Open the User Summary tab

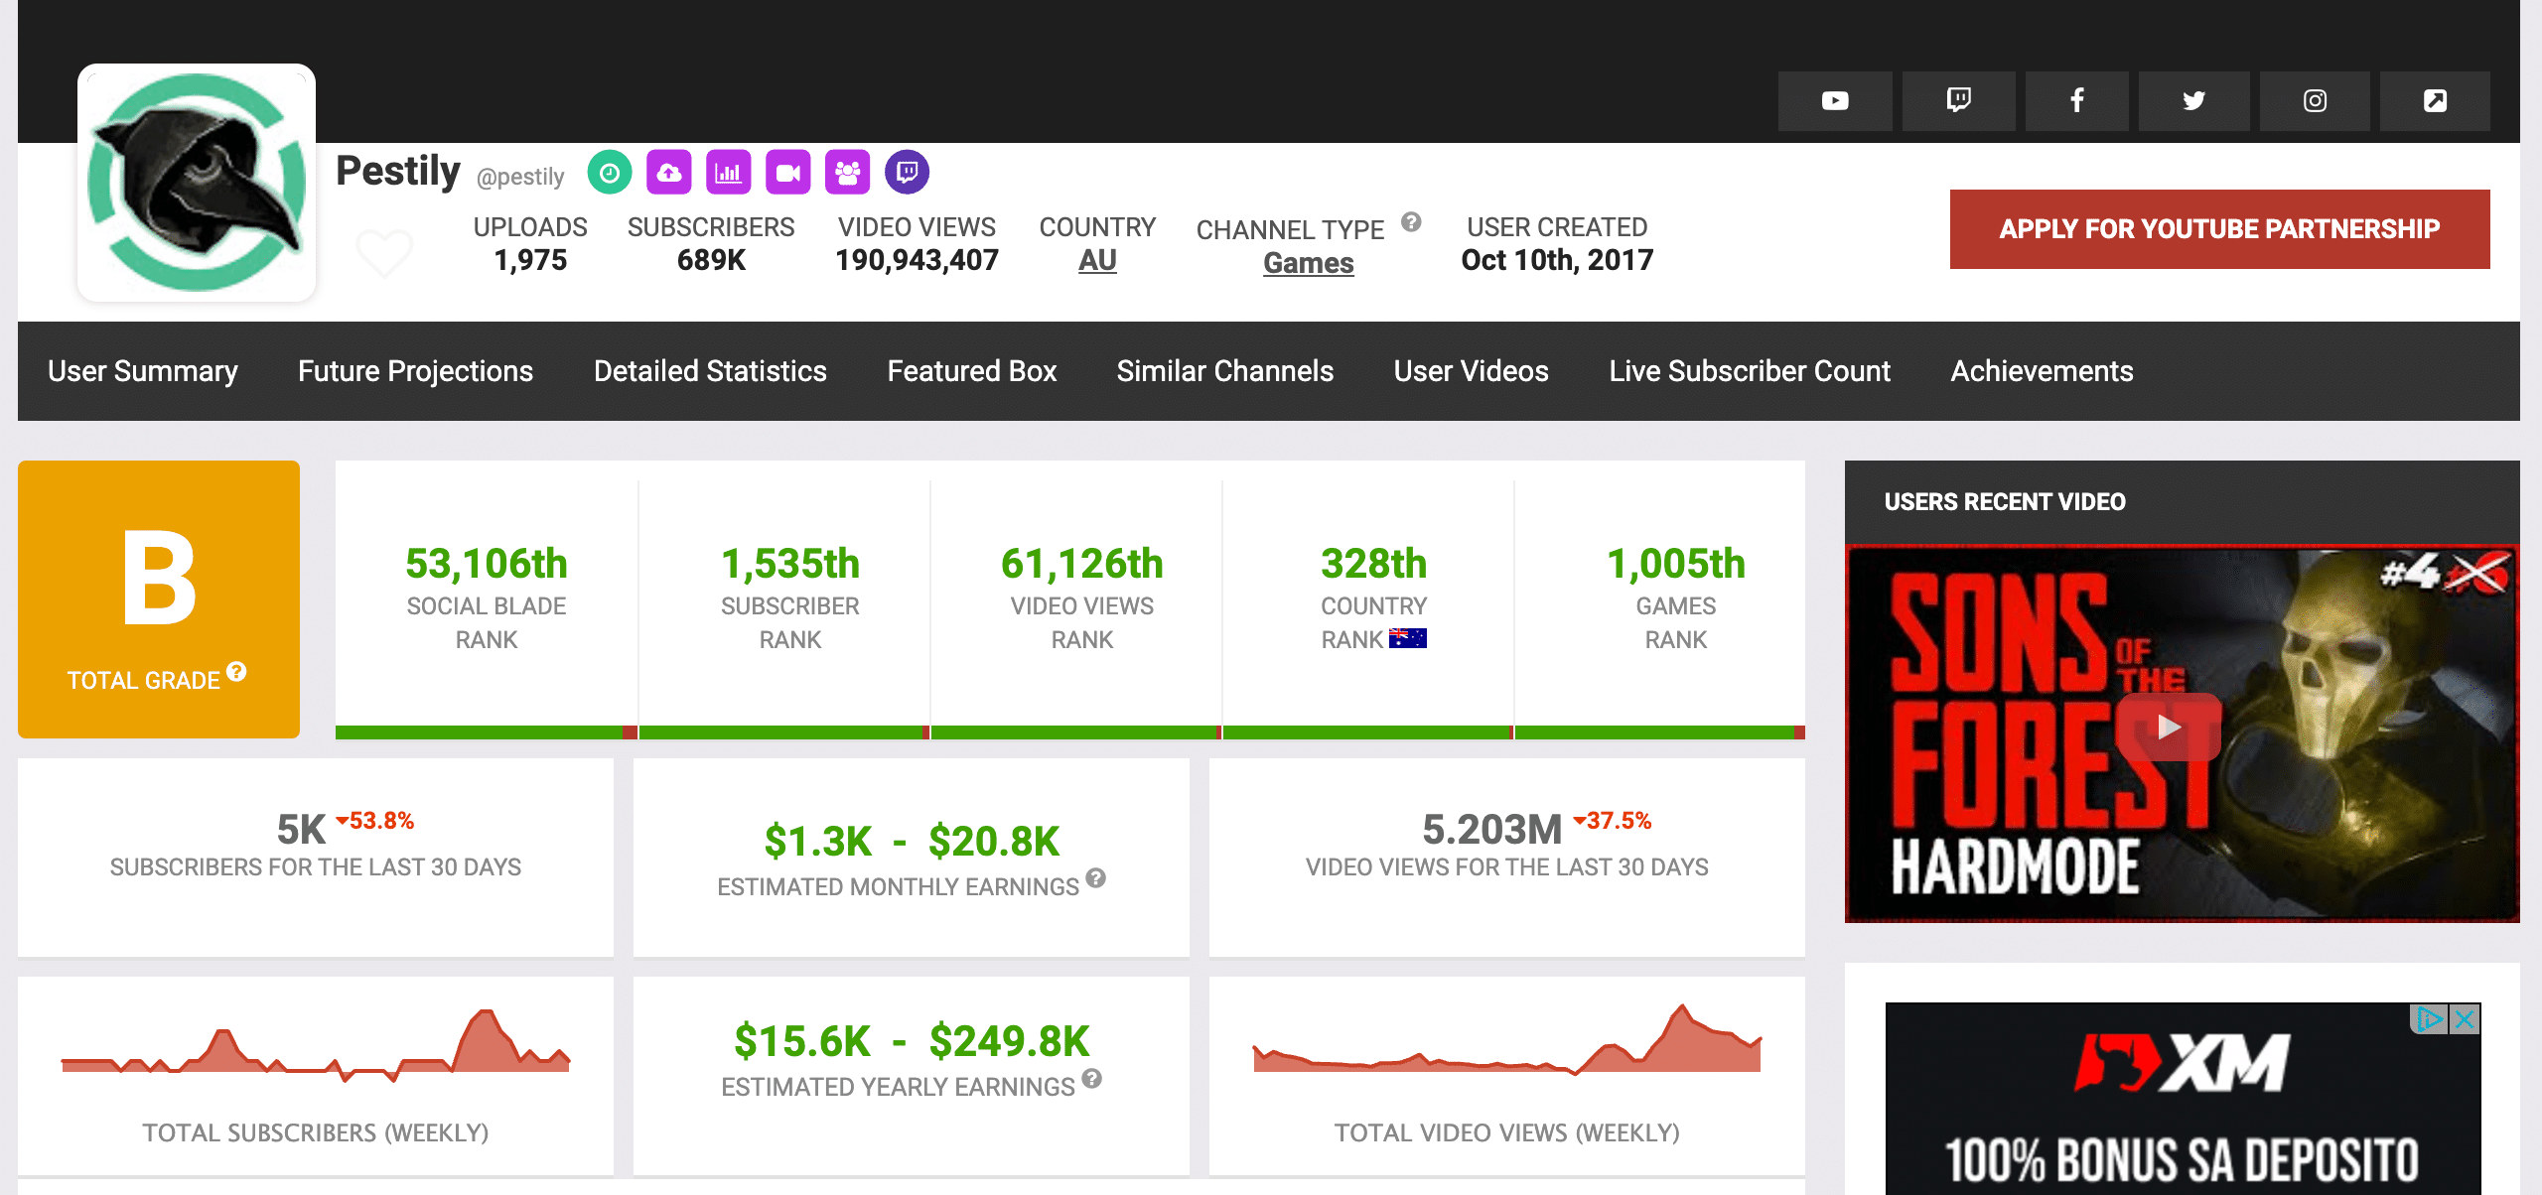143,371
